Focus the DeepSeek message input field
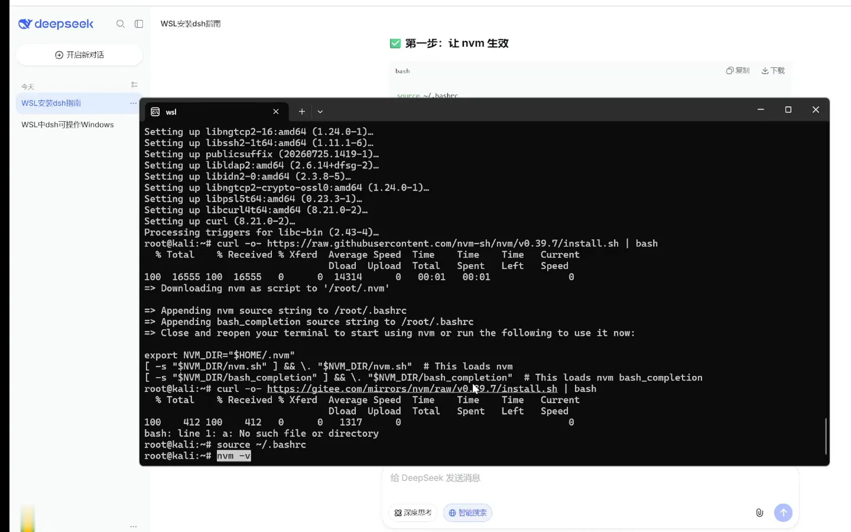This screenshot has width=851, height=532. click(590, 478)
